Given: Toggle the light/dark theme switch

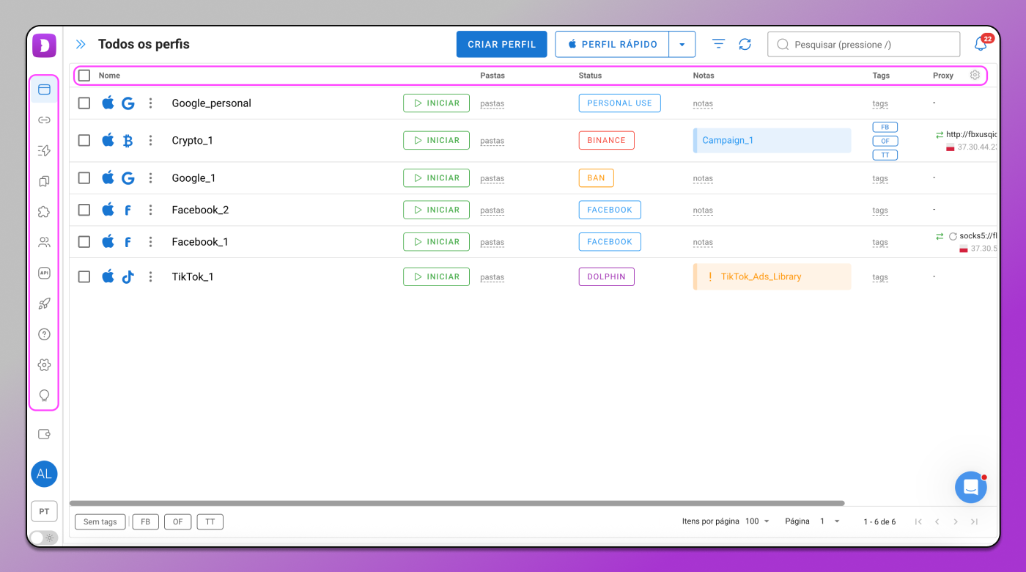Looking at the screenshot, I should tap(43, 538).
